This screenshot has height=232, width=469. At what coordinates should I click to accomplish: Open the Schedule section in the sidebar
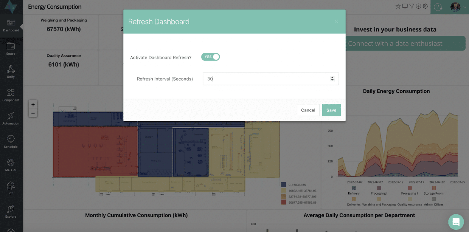pos(11,142)
